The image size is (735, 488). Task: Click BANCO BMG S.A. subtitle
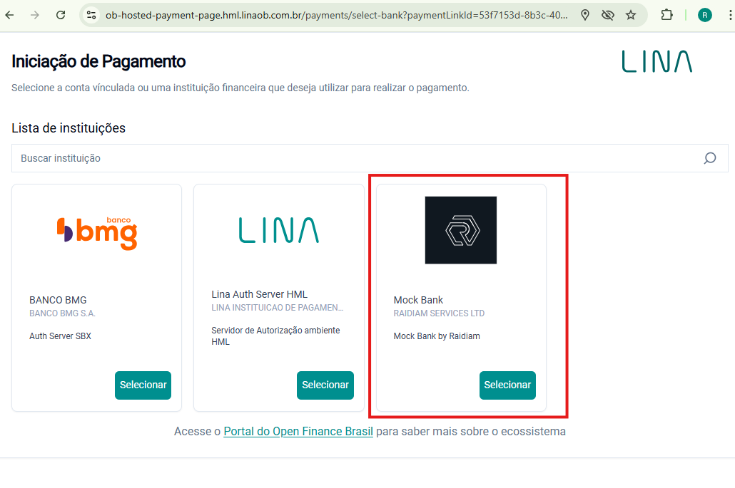62,313
